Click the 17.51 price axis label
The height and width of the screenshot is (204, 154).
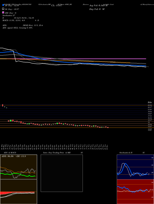coord(150,116)
